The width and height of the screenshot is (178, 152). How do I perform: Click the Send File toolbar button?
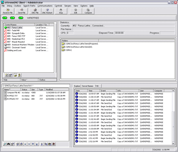pyautogui.click(x=22, y=11)
